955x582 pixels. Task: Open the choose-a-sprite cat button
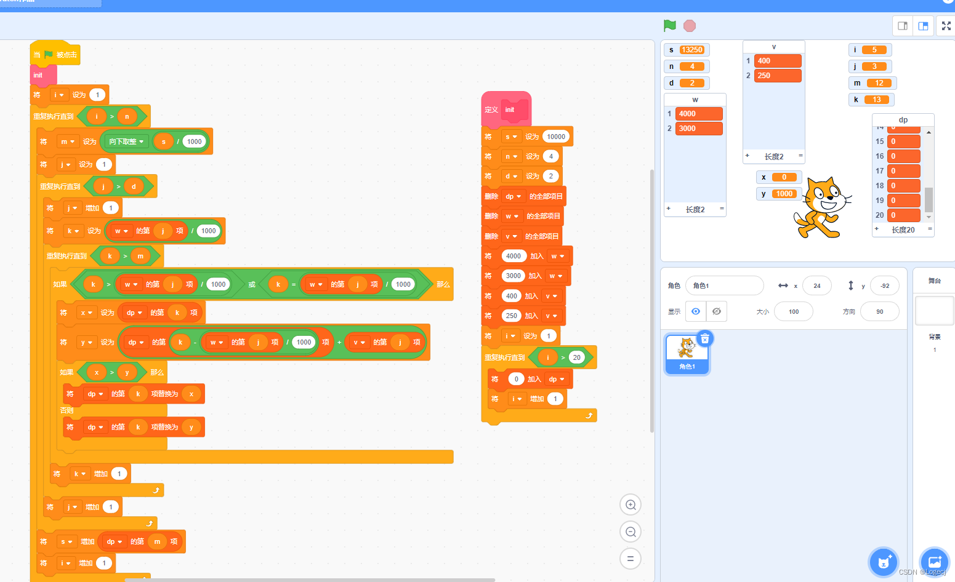point(884,562)
